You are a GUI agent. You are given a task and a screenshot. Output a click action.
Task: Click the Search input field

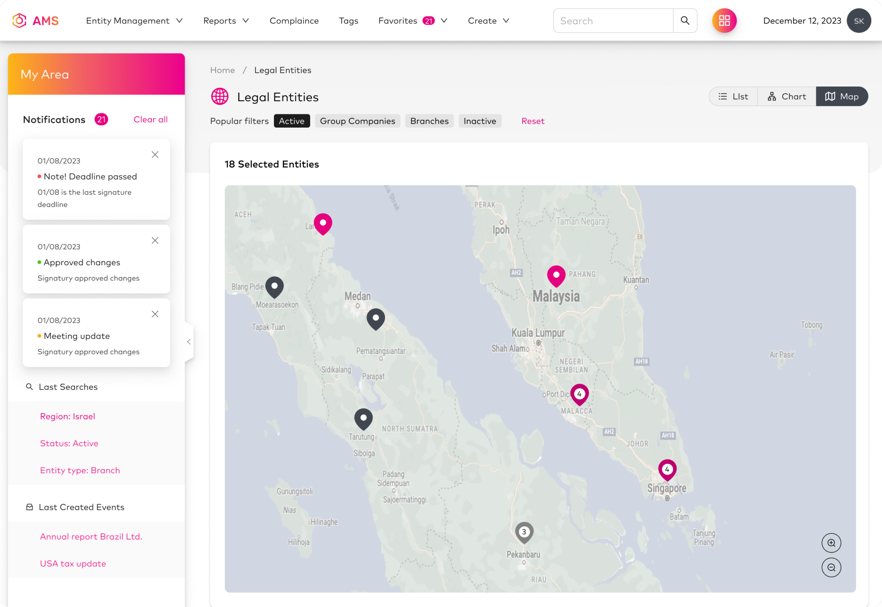[613, 20]
